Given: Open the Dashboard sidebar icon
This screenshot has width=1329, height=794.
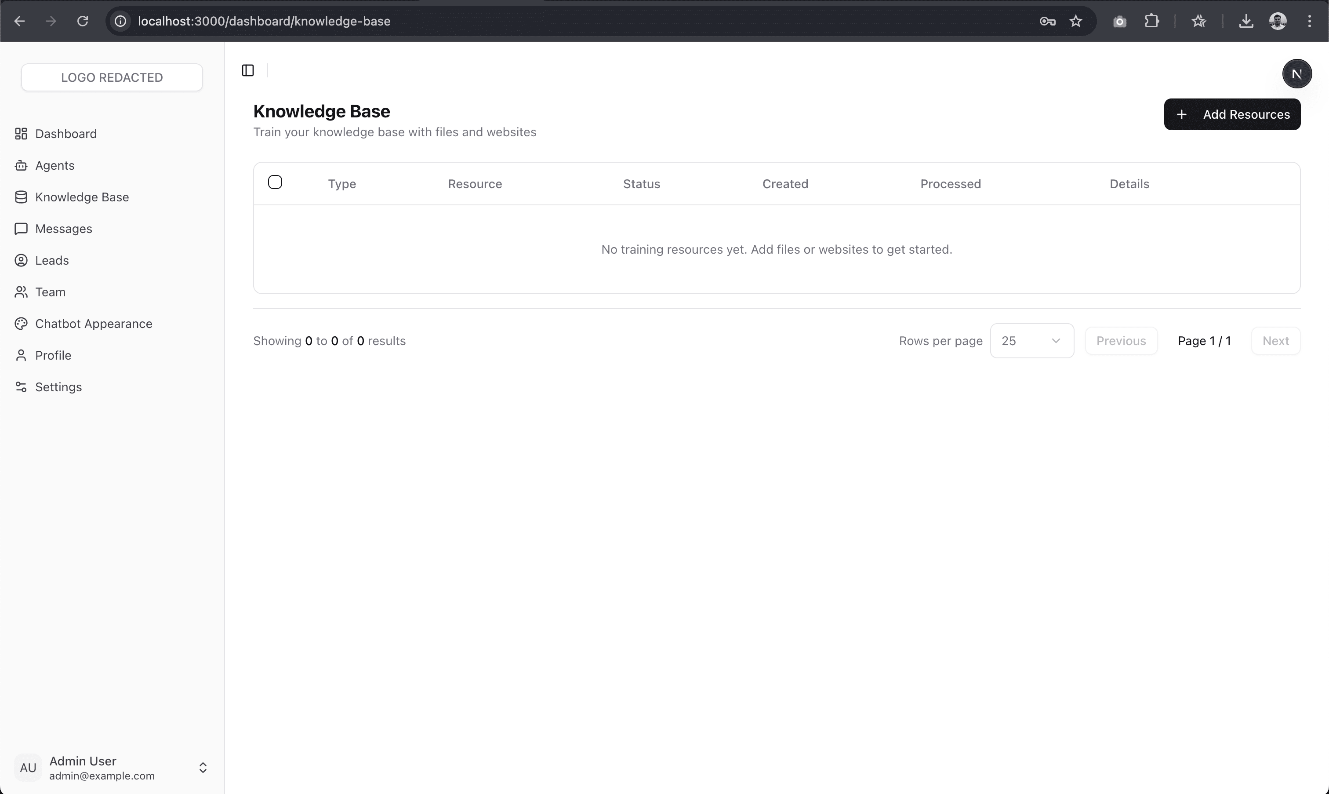Looking at the screenshot, I should pos(21,133).
